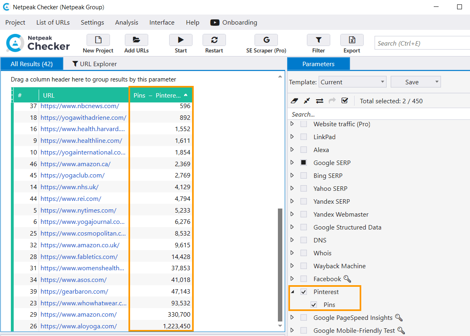Click the Export spreadsheet icon

point(352,40)
